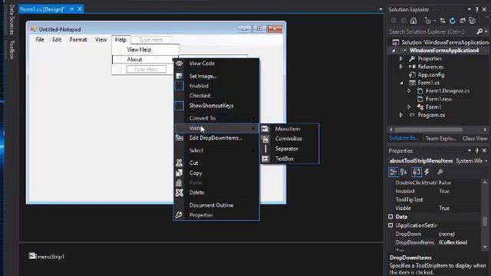Click the Separator icon in Insert submenu
The height and width of the screenshot is (276, 491).
click(x=265, y=149)
